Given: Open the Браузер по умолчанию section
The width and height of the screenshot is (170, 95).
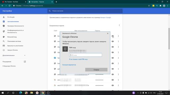Looking at the screenshot, I should tap(15, 46).
